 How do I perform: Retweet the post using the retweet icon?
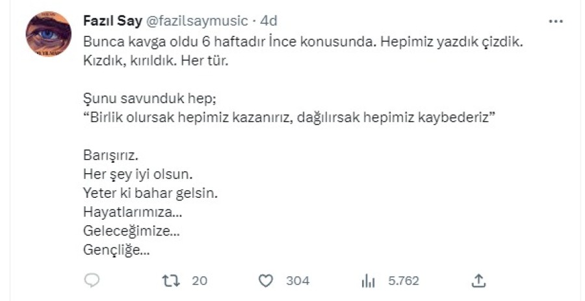[170, 280]
